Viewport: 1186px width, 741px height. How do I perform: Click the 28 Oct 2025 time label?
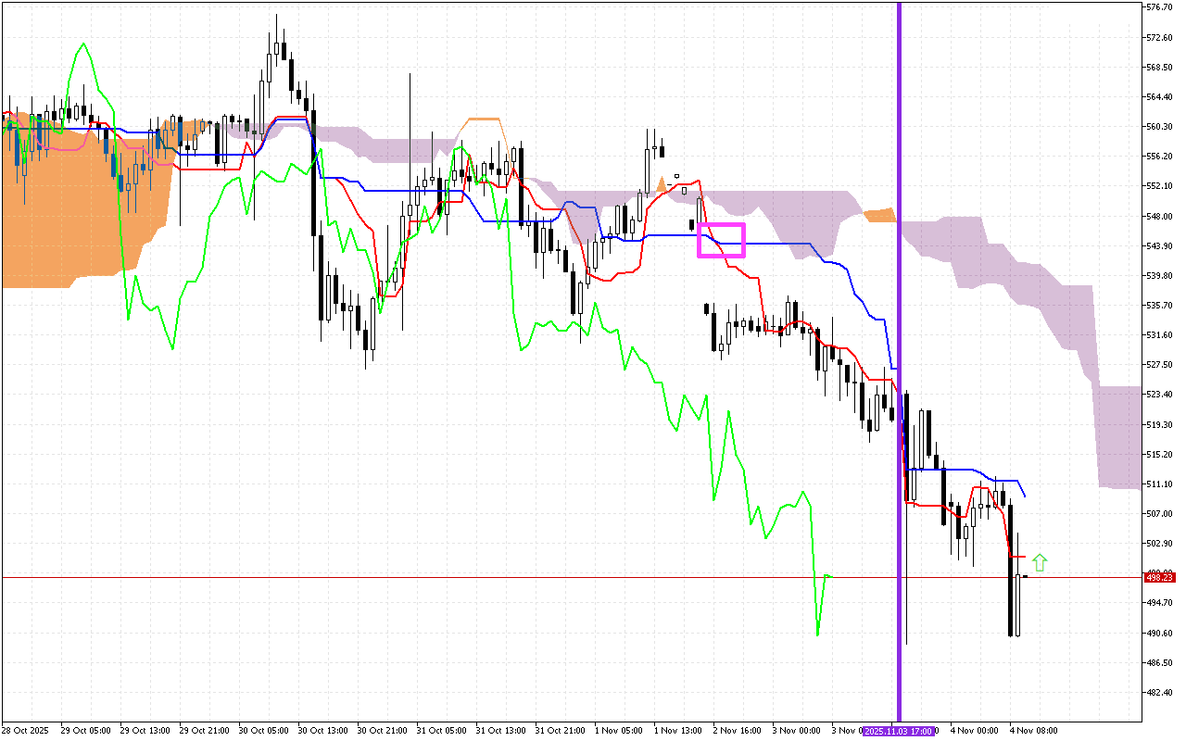24,731
